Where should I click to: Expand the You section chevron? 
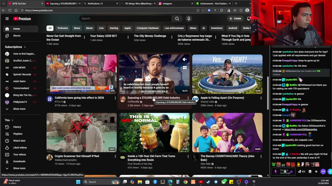[x=12, y=120]
